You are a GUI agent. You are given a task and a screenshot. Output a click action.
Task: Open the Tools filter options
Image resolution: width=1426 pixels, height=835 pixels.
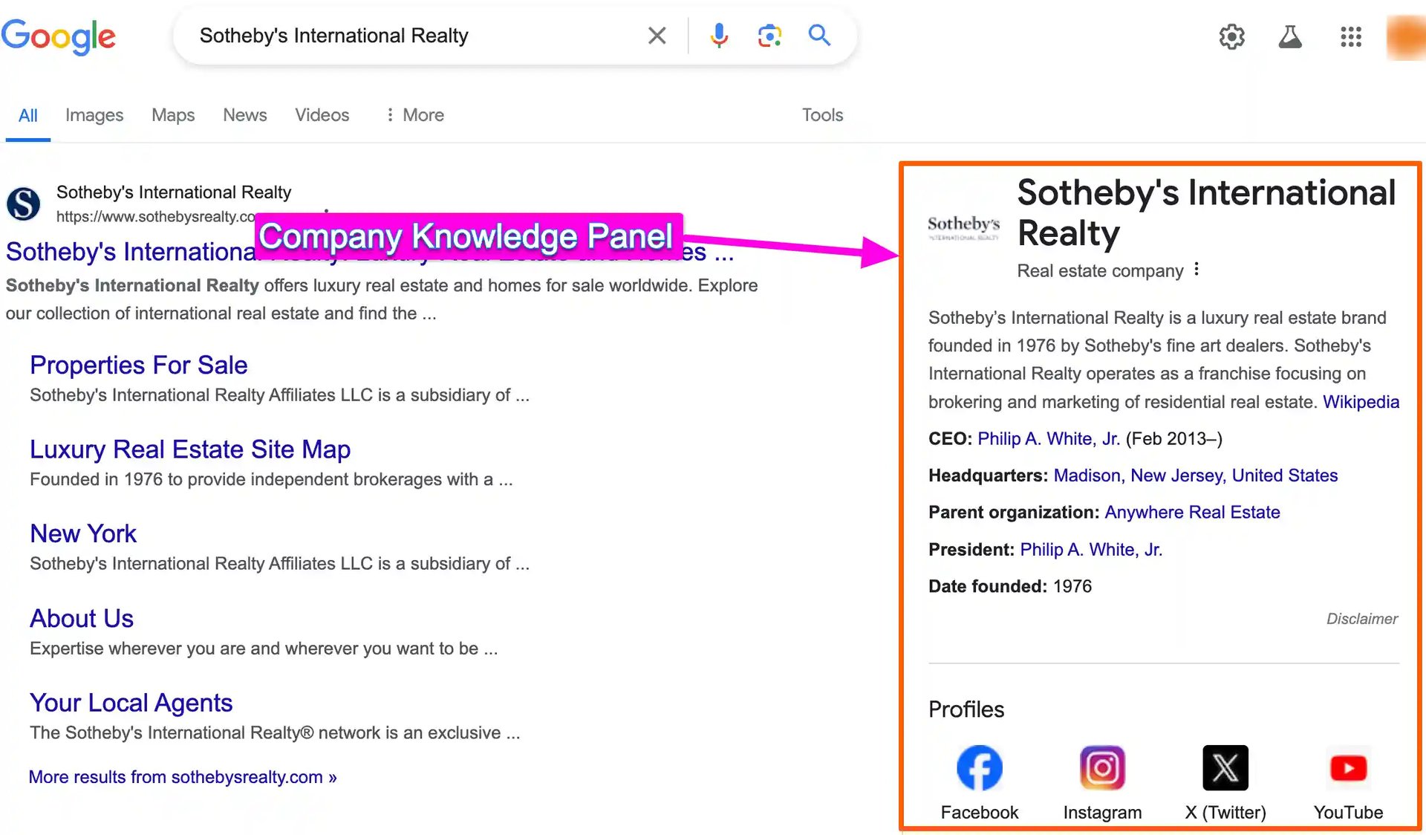coord(822,115)
